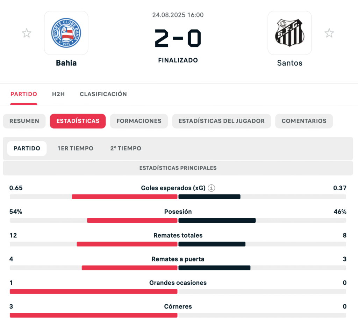Favorite Bahia with the left star icon
The width and height of the screenshot is (358, 326).
click(x=27, y=33)
